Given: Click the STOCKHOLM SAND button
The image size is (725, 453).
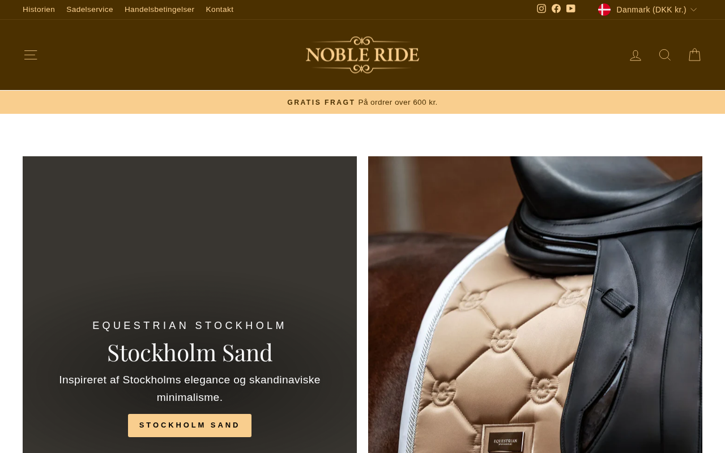Looking at the screenshot, I should (x=190, y=425).
